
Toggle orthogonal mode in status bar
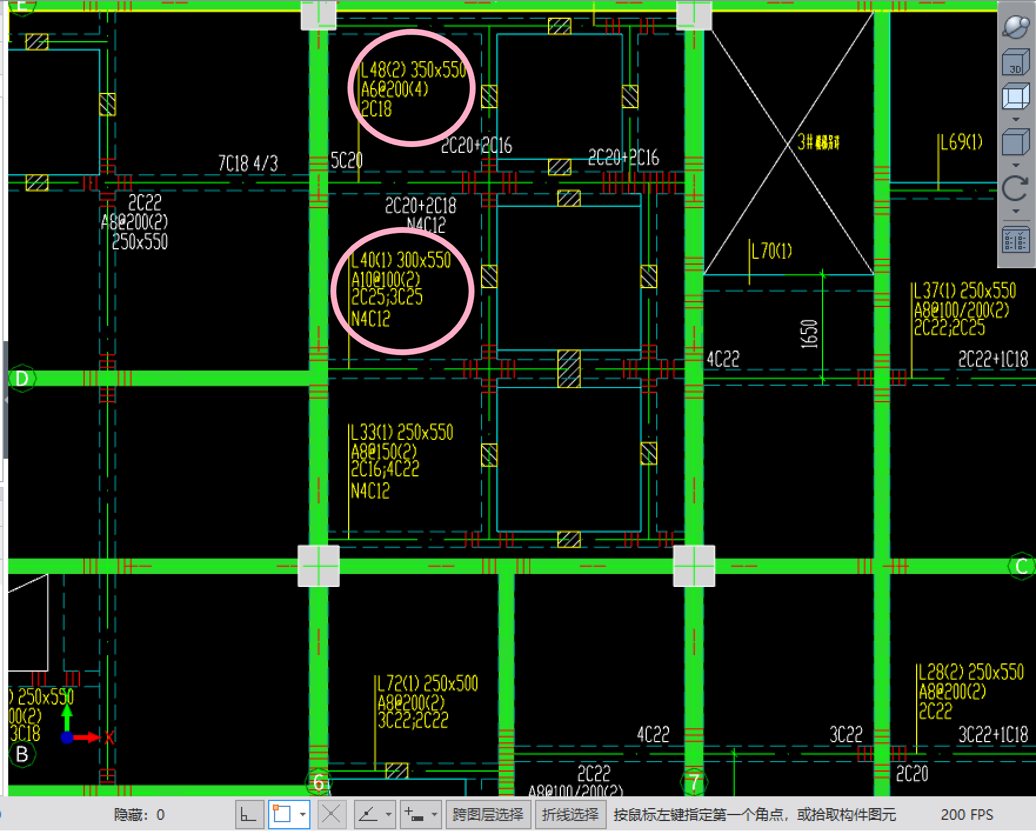pyautogui.click(x=249, y=815)
